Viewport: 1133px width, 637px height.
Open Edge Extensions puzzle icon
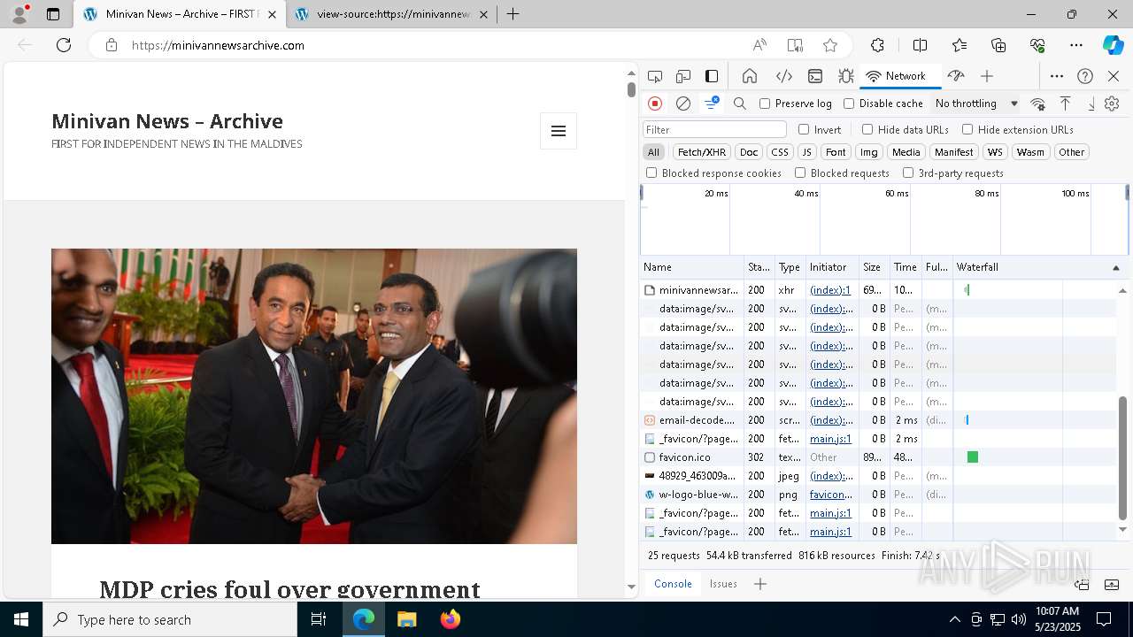click(877, 45)
